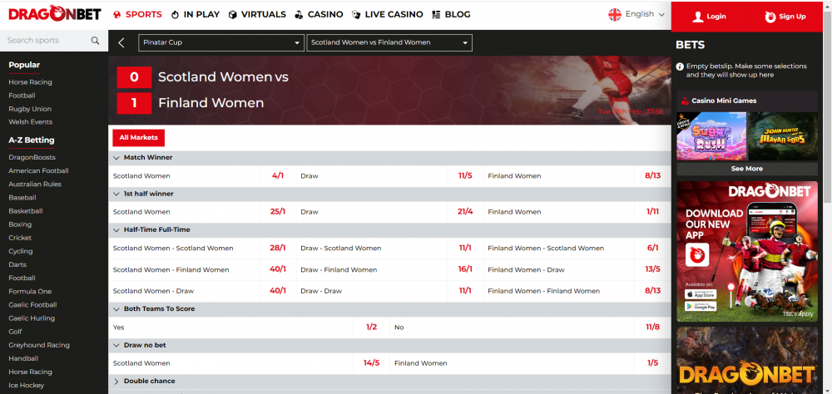The image size is (832, 394).
Task: Open the Casino section
Action: (x=319, y=15)
